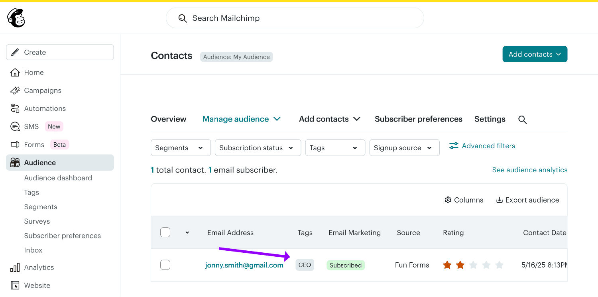The image size is (598, 297).
Task: Click the fifth empty rating star
Action: [499, 265]
